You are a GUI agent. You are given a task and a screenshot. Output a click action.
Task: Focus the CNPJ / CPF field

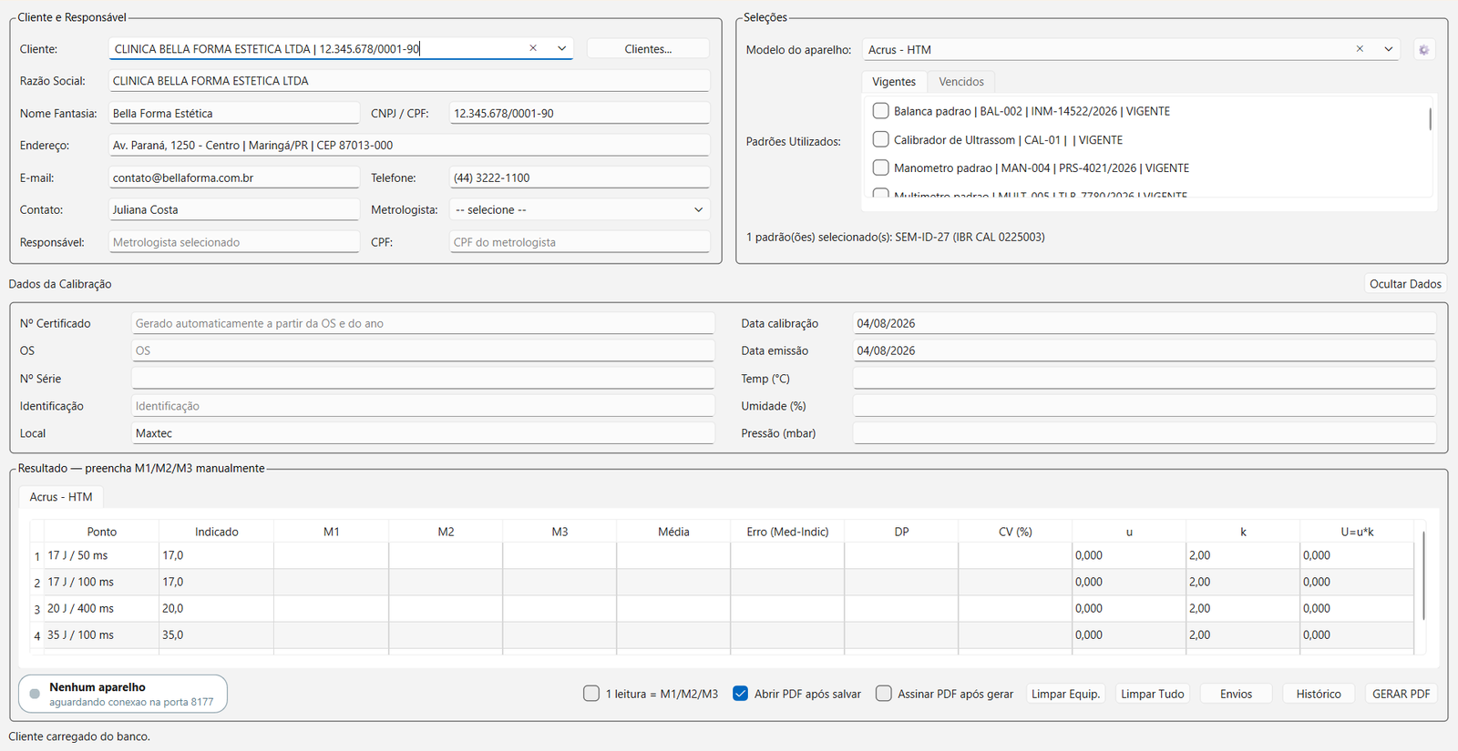pyautogui.click(x=580, y=114)
